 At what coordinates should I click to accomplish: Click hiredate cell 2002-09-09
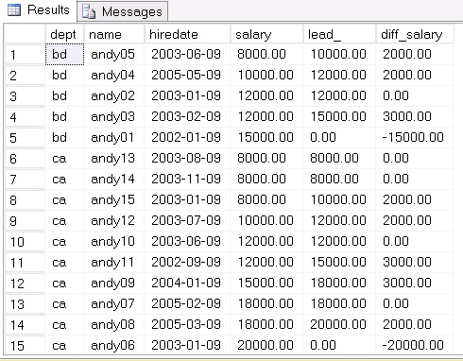click(186, 262)
